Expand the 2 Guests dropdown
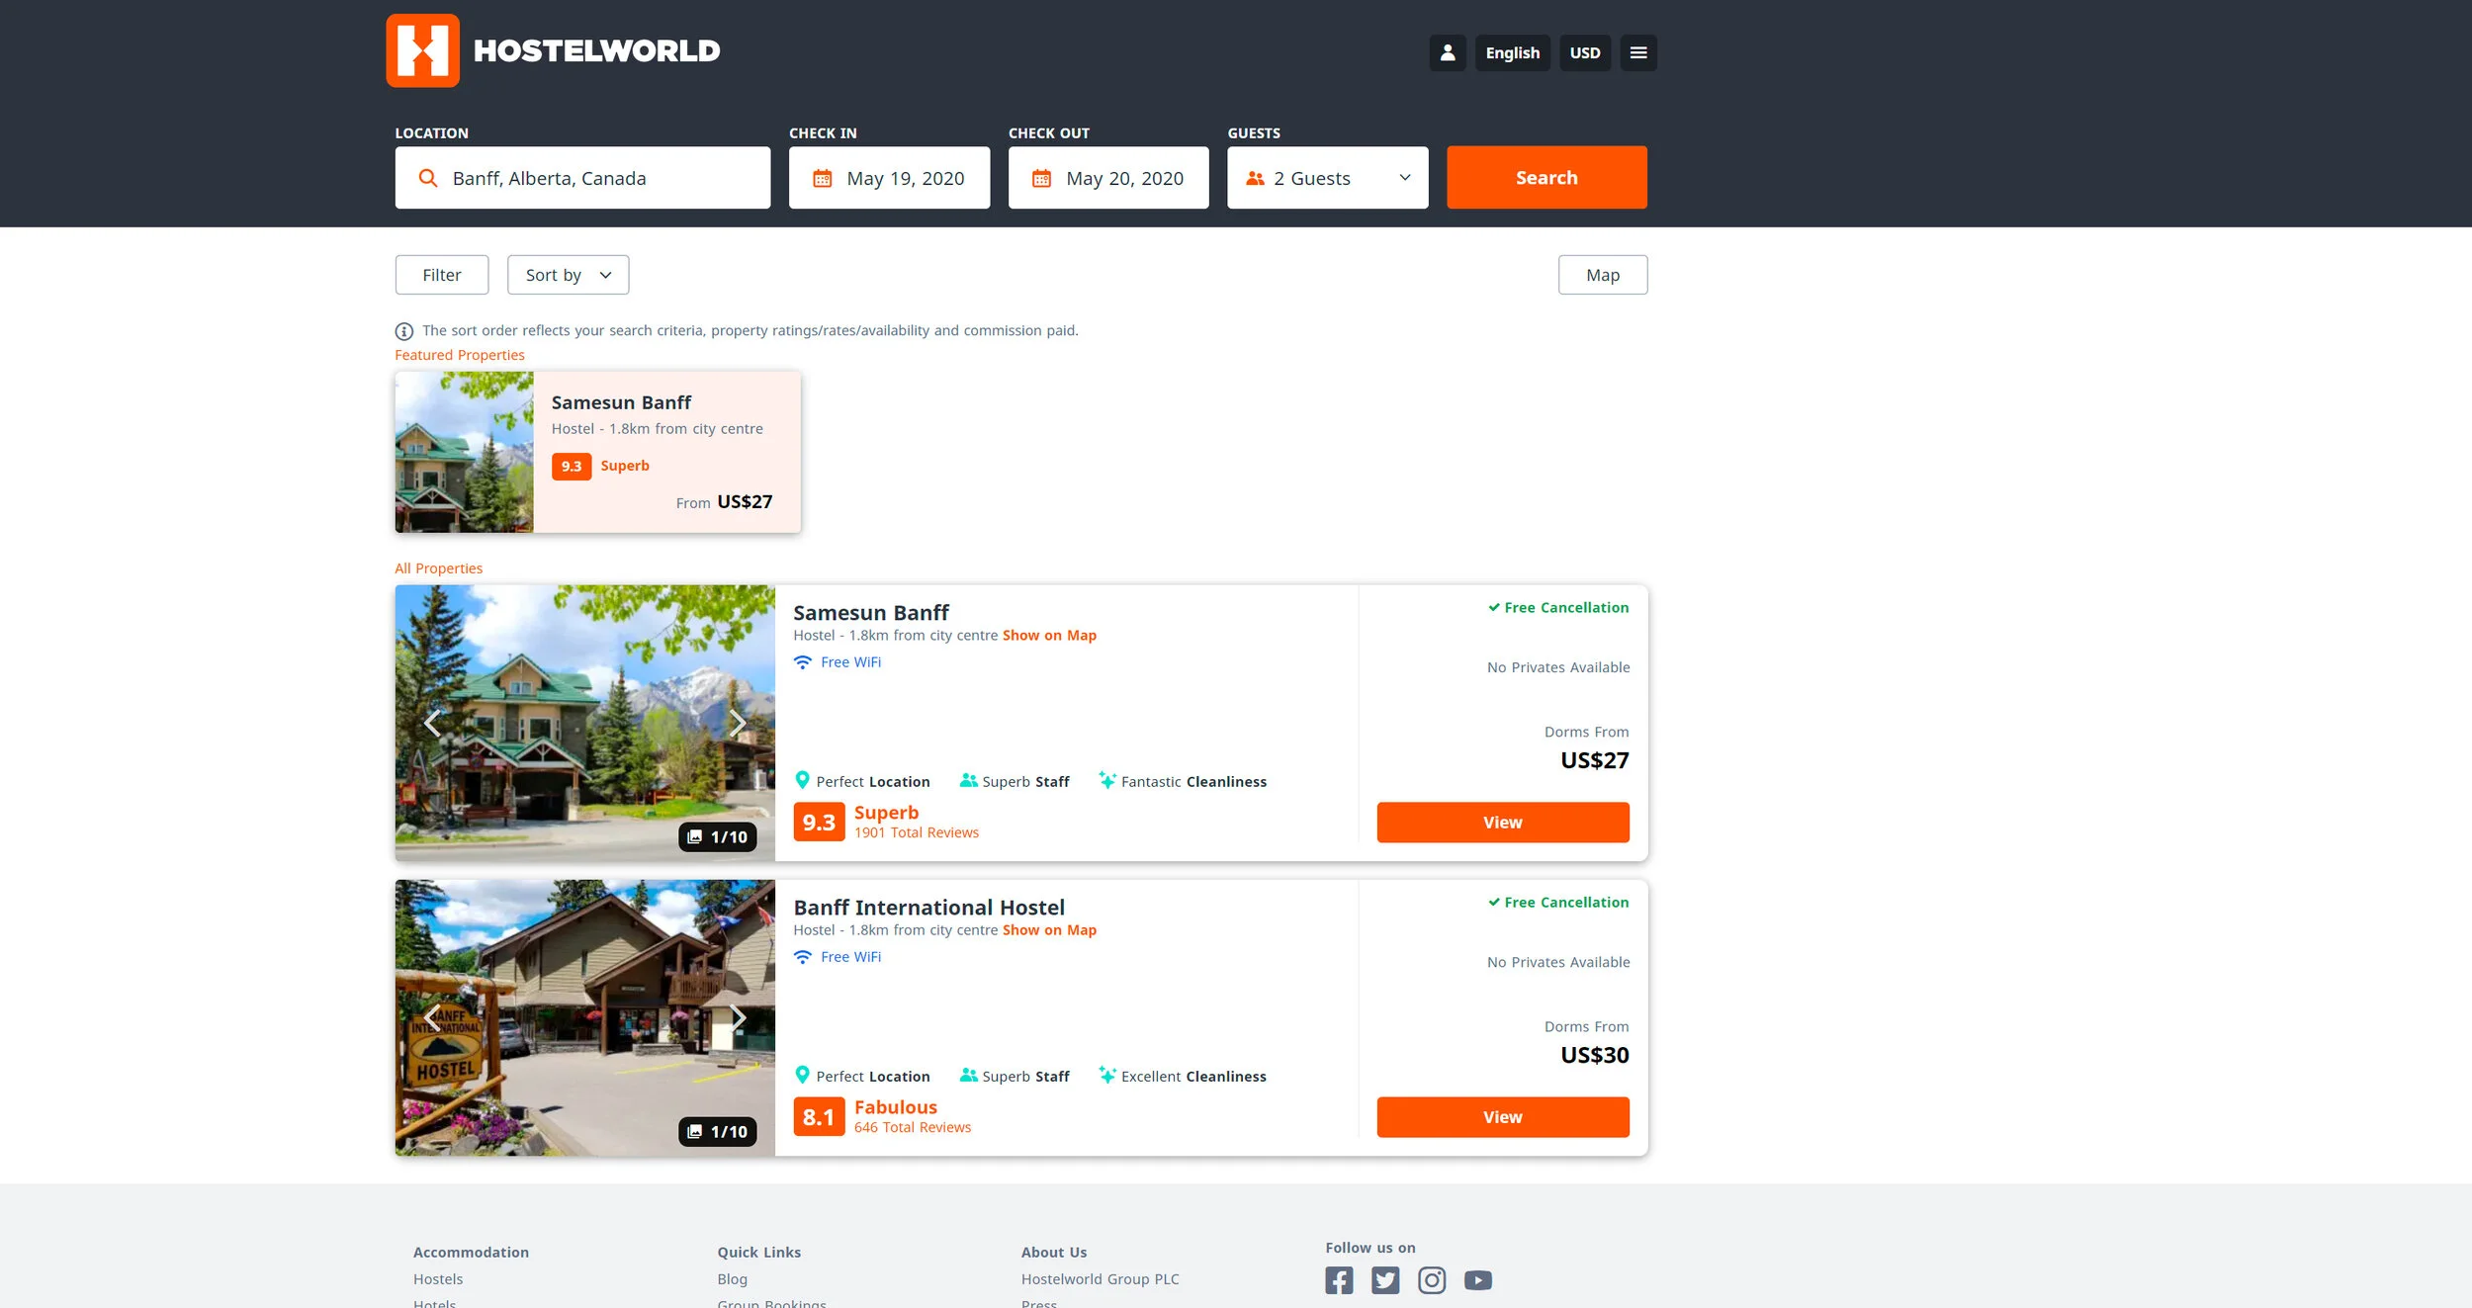 (x=1327, y=178)
